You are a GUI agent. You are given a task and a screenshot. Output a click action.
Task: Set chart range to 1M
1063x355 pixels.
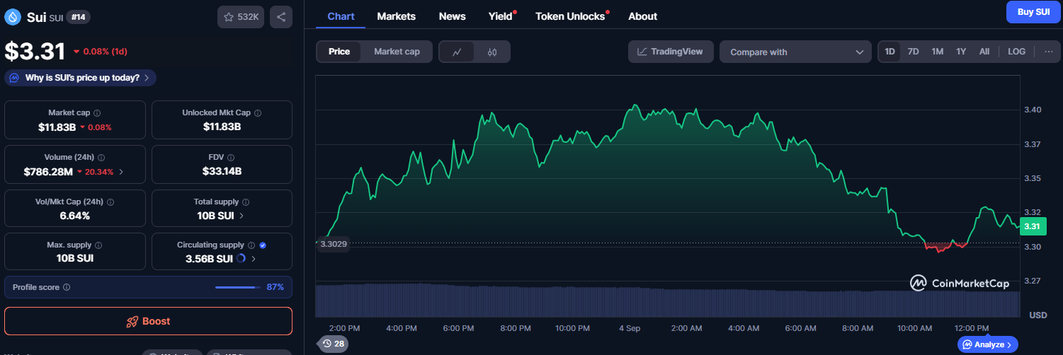click(x=937, y=52)
